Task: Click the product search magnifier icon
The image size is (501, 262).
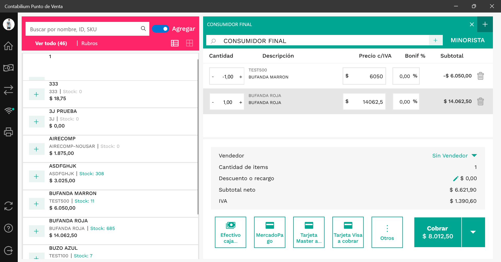Action: coord(143,28)
